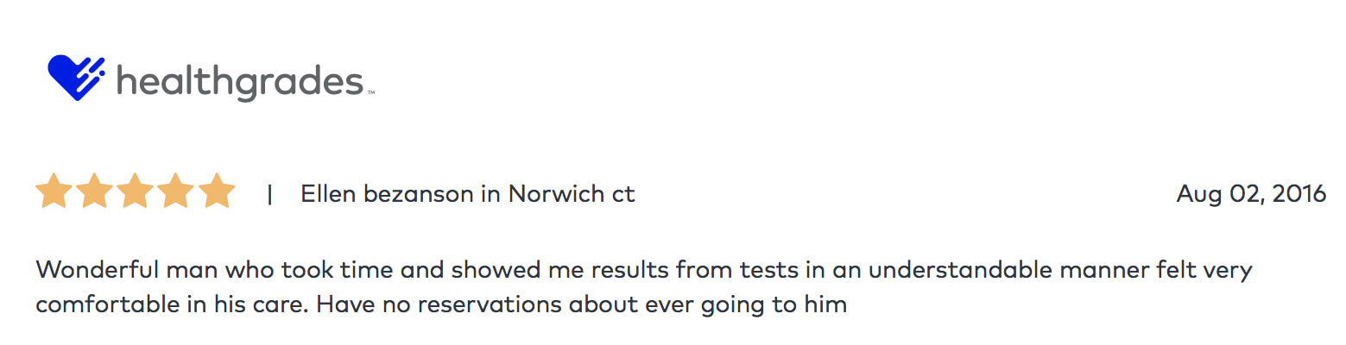Image resolution: width=1346 pixels, height=345 pixels.
Task: Click the text comfortable in his care
Action: [x=165, y=304]
